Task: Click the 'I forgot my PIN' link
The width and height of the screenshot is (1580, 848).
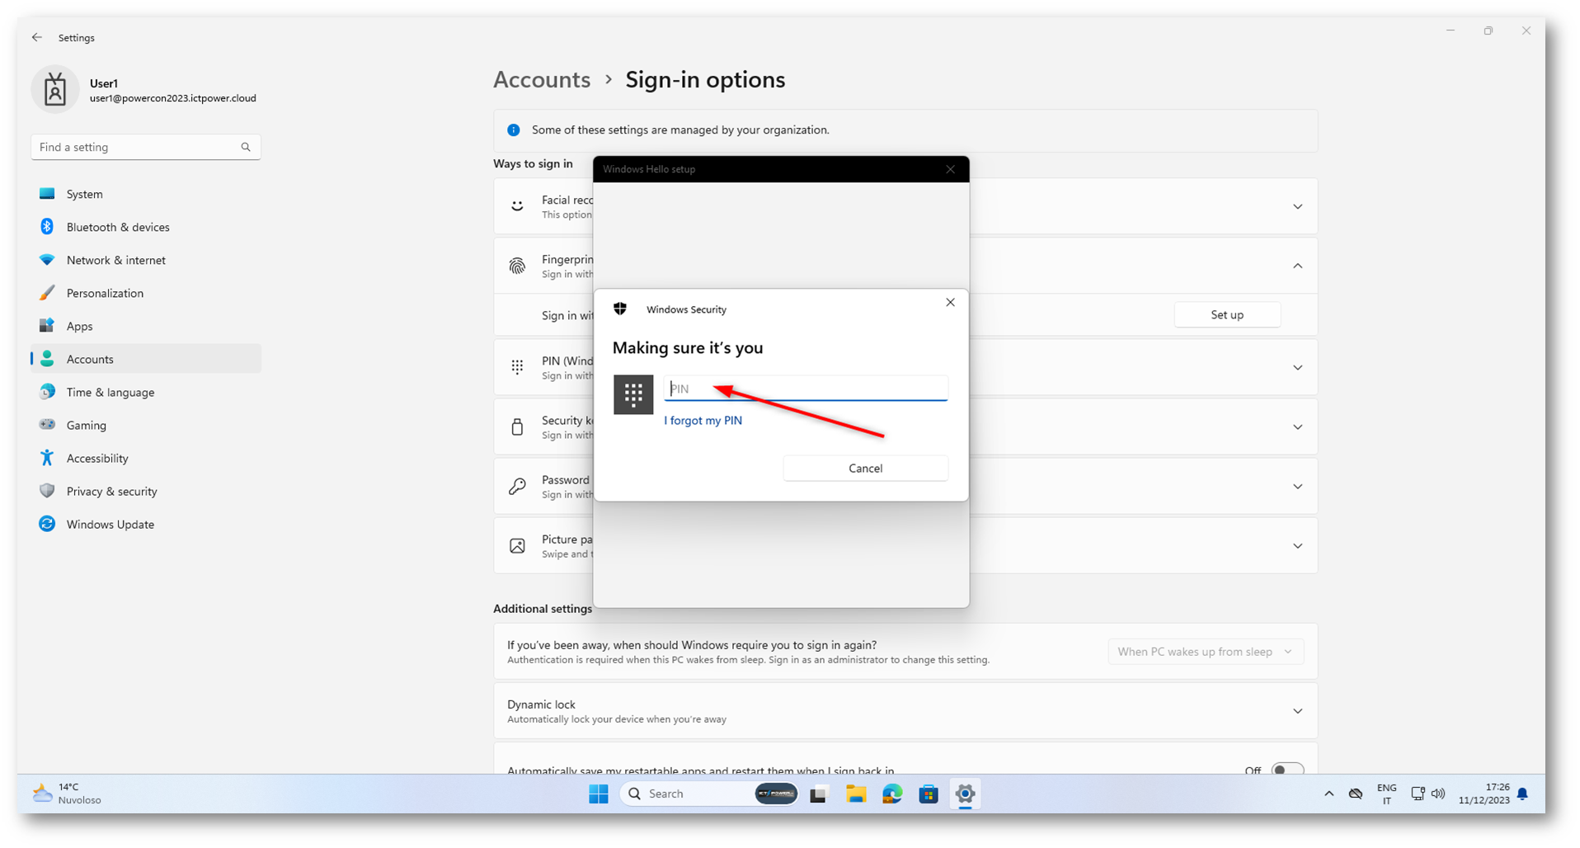Action: point(703,421)
